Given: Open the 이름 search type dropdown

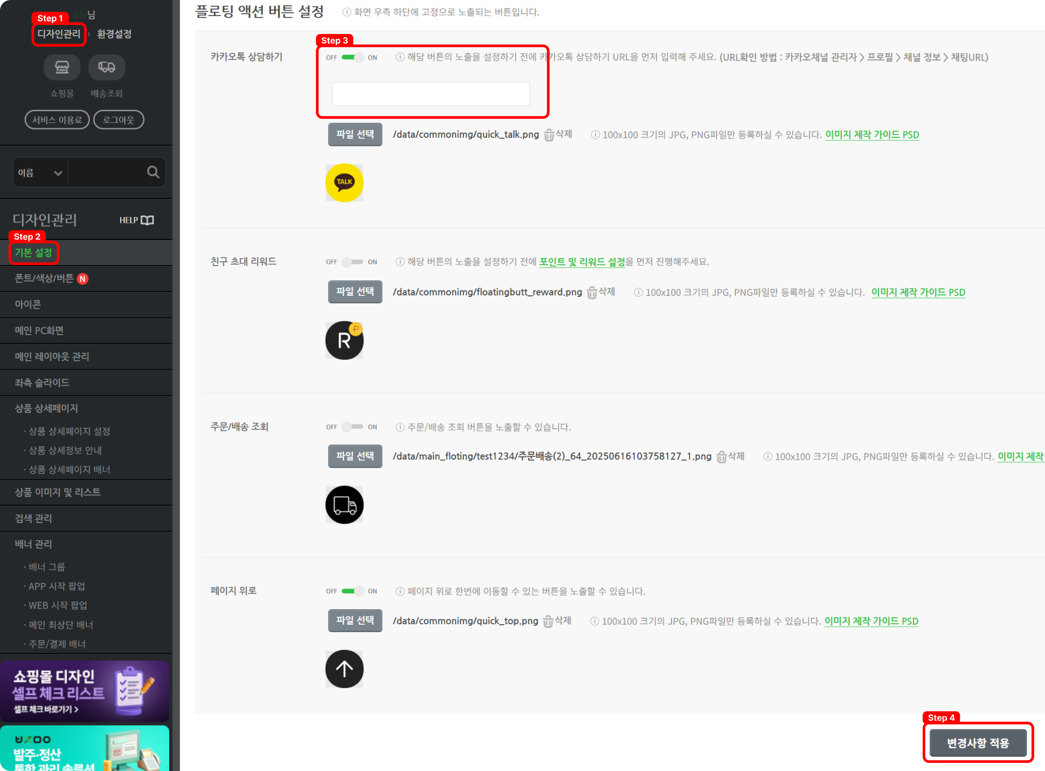Looking at the screenshot, I should pos(40,172).
